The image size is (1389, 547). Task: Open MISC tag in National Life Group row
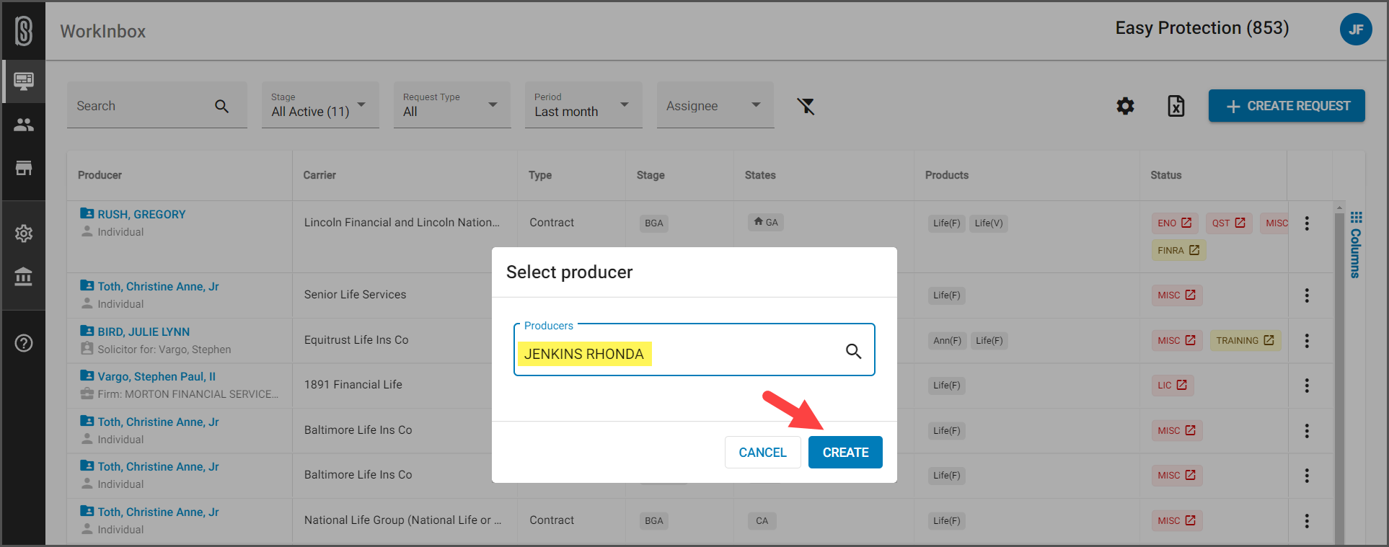click(x=1177, y=520)
